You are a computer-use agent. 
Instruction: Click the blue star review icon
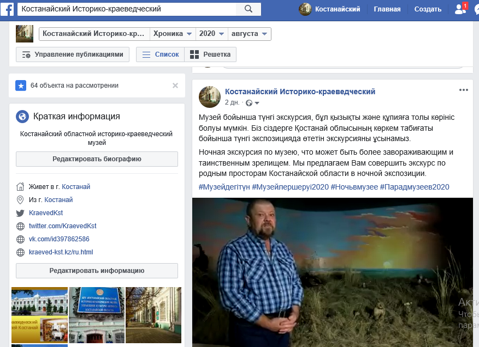coord(21,86)
